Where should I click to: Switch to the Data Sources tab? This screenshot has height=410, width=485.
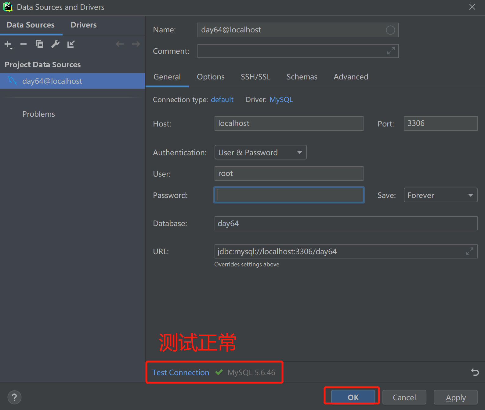coord(31,25)
